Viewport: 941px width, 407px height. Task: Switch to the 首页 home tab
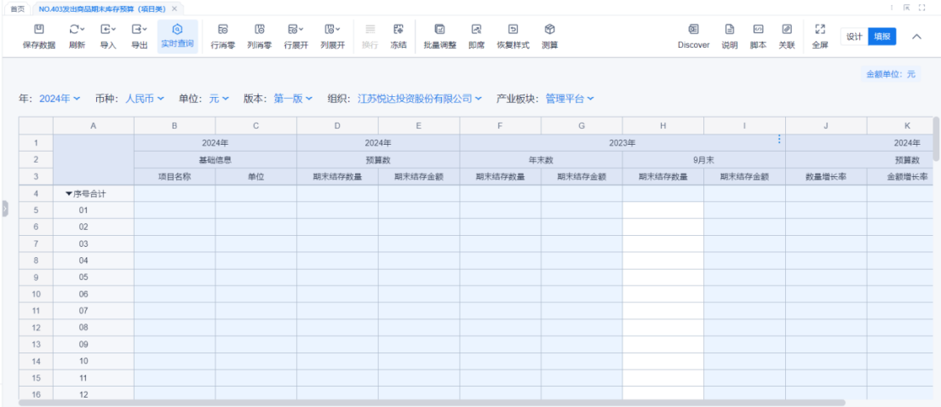pos(17,8)
